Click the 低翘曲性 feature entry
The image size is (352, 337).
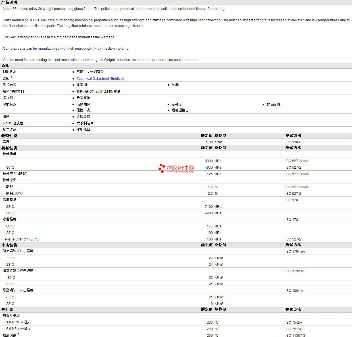click(83, 104)
